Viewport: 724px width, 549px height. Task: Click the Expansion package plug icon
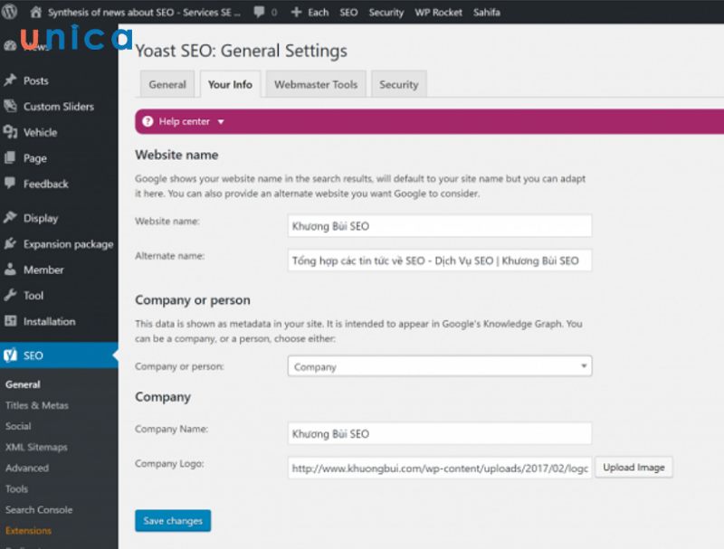pyautogui.click(x=10, y=244)
